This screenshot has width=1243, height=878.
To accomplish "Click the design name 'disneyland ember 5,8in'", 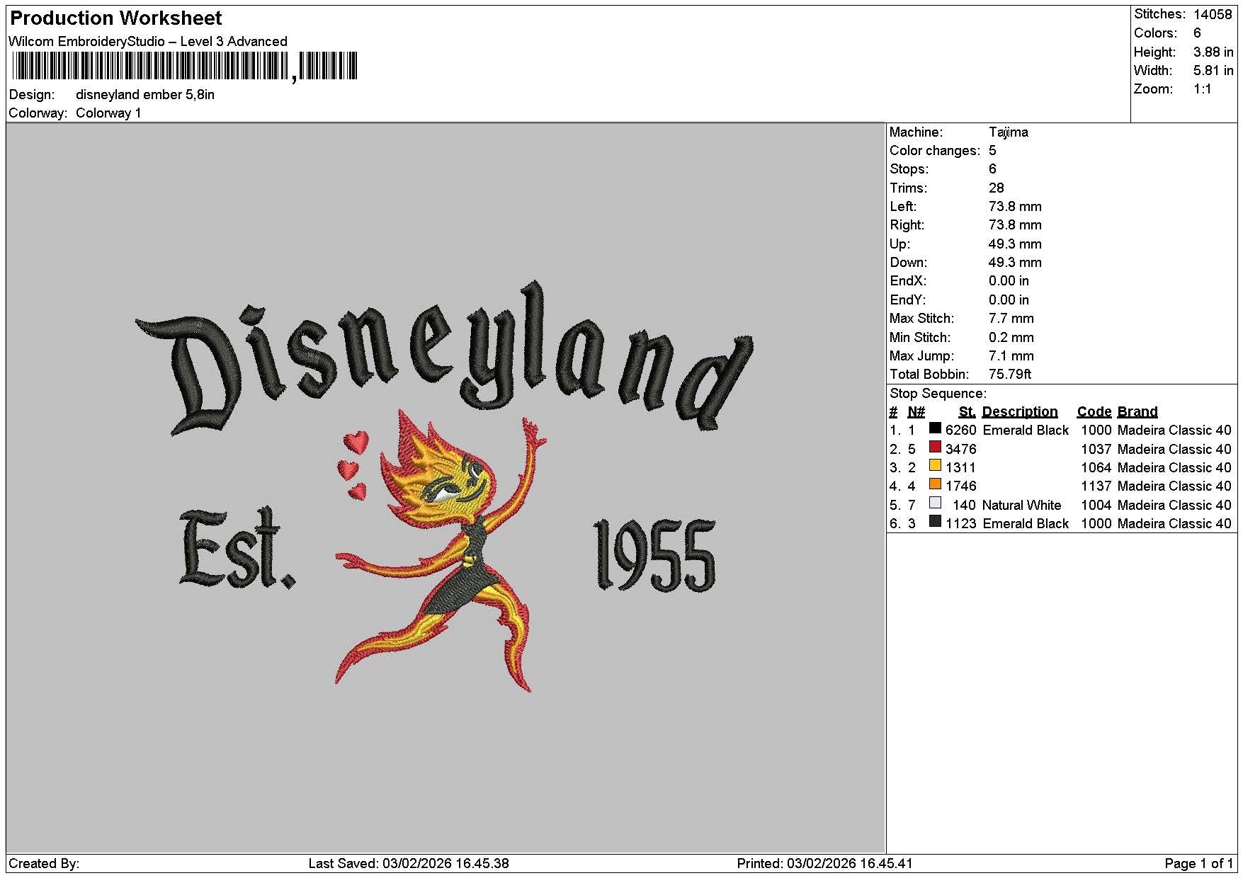I will click(x=145, y=95).
